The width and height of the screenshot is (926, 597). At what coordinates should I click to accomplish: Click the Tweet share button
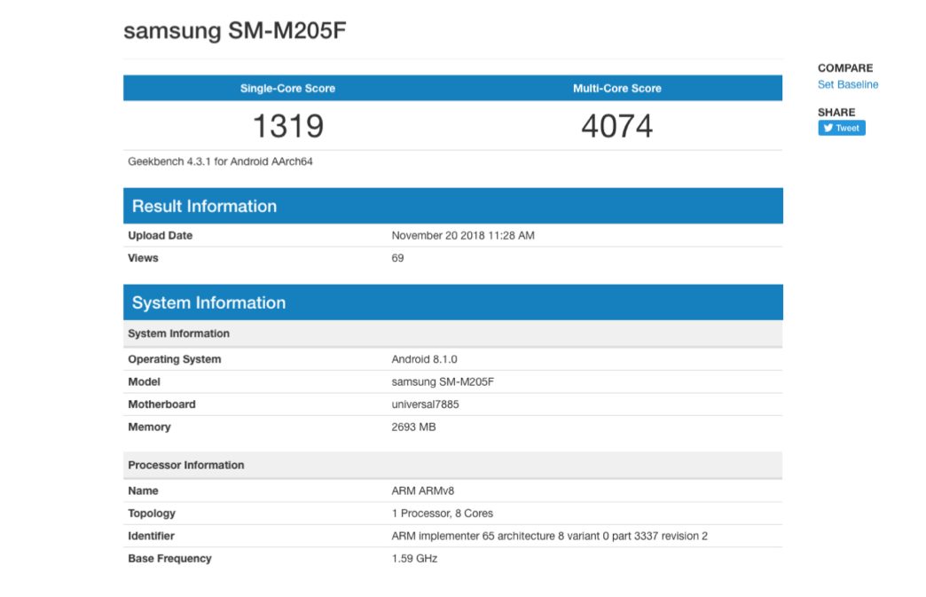tap(841, 128)
